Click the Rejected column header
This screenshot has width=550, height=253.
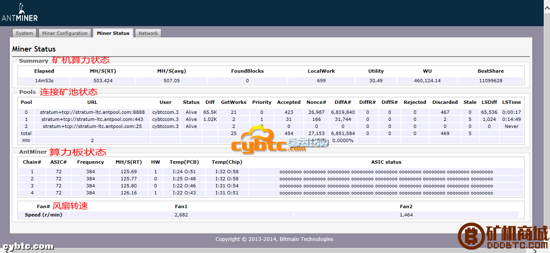point(415,102)
